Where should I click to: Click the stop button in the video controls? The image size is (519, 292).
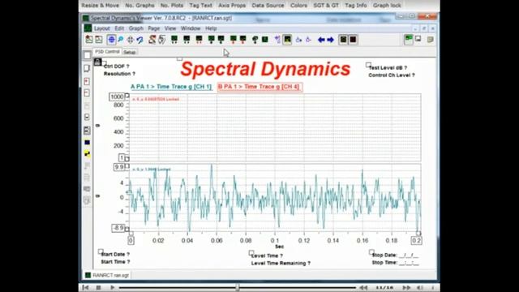pyautogui.click(x=98, y=287)
